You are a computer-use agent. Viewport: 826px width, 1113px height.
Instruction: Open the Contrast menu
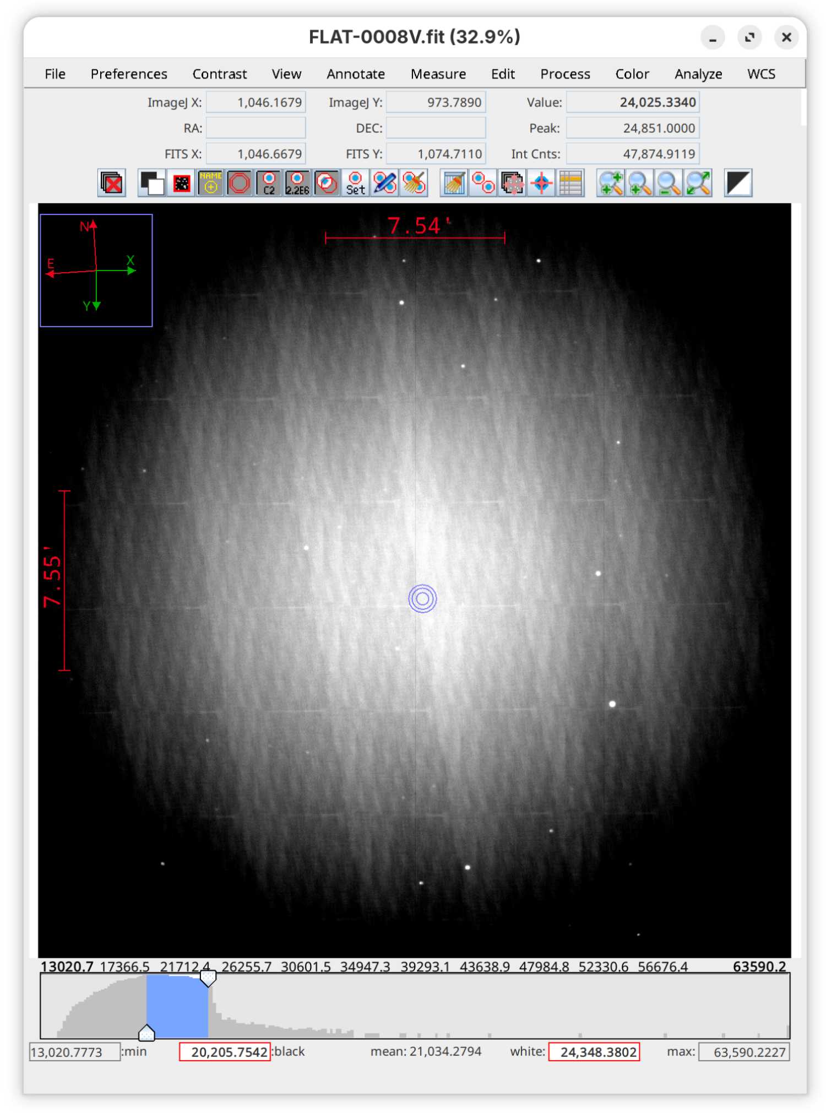tap(219, 74)
